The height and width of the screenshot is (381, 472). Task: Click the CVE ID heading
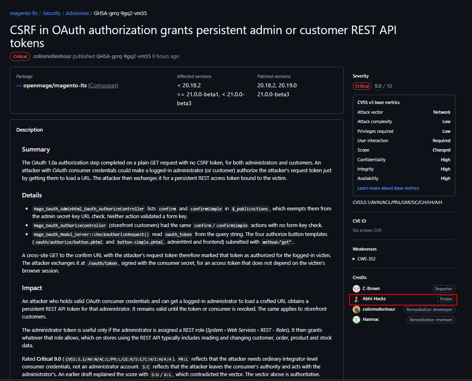click(359, 221)
